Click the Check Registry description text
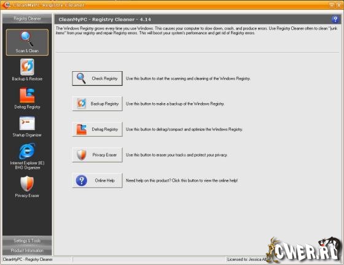Viewport: 344px width, 265px height. [x=188, y=79]
